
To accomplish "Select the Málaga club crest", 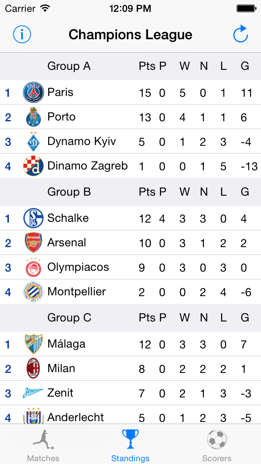I will (x=33, y=344).
